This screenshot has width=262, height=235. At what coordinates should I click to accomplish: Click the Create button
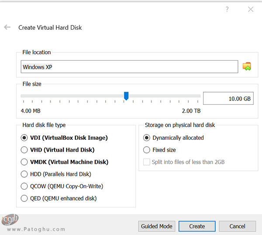[197, 226]
